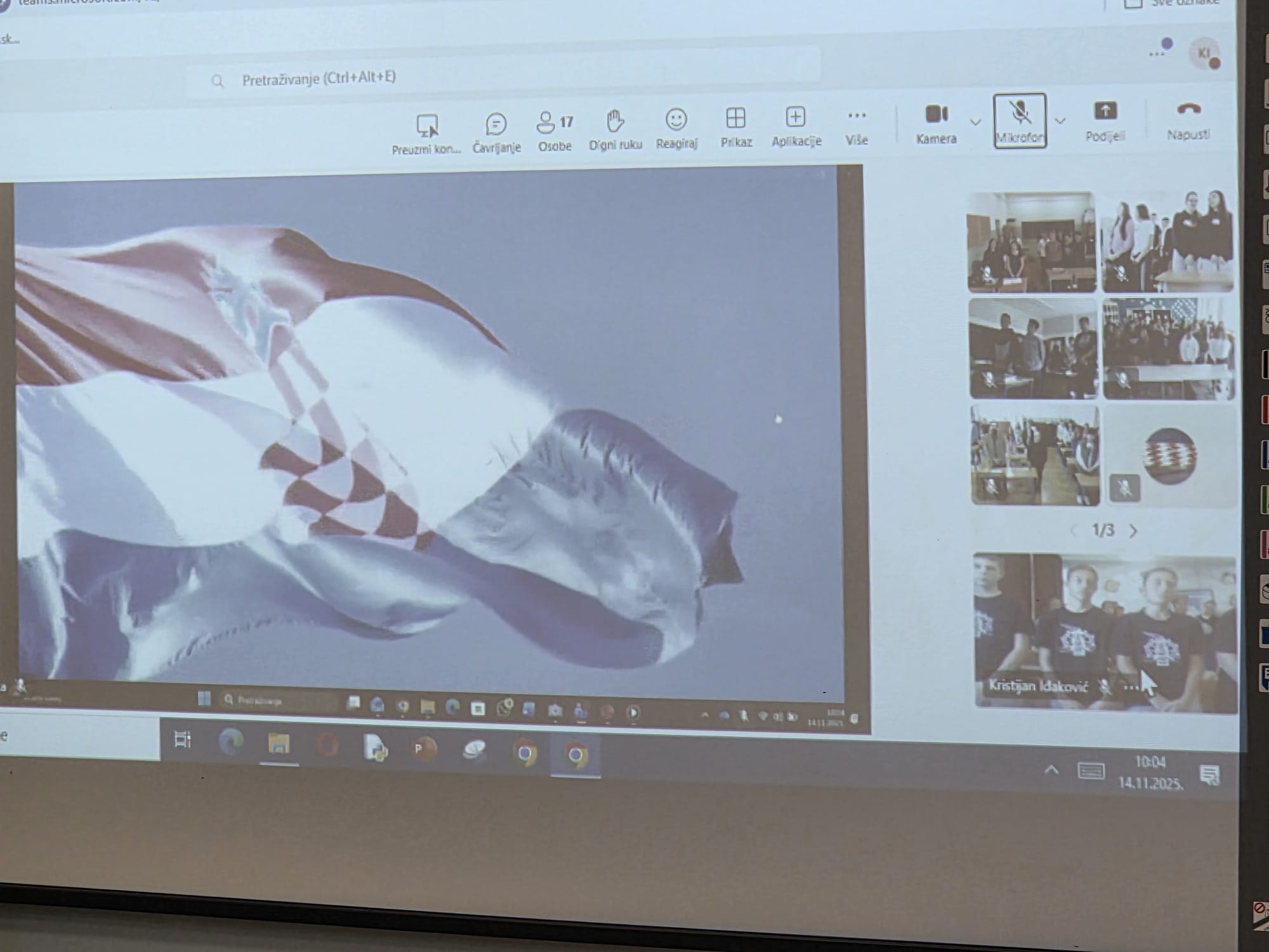Show hidden system tray icons chevron
This screenshot has height=952, width=1269.
pos(1051,770)
